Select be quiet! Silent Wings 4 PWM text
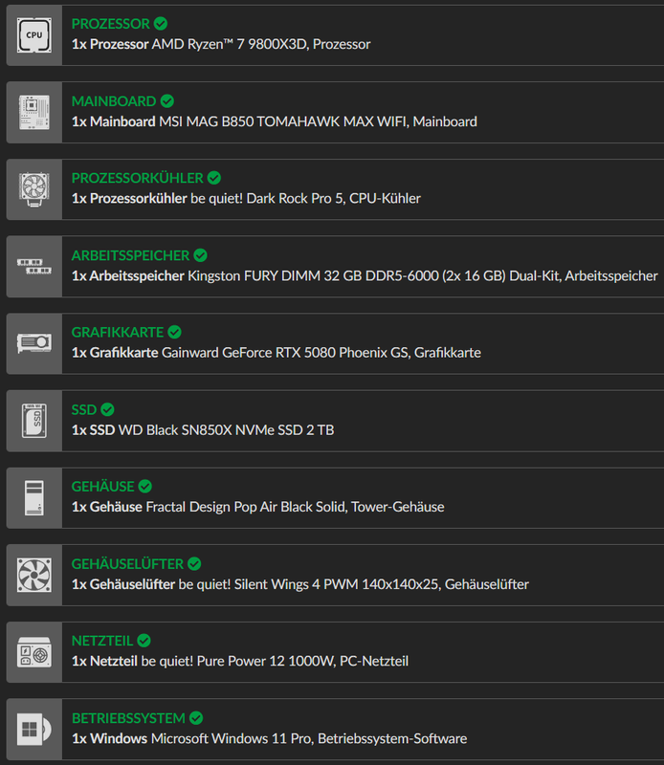This screenshot has width=664, height=765. pos(269,584)
